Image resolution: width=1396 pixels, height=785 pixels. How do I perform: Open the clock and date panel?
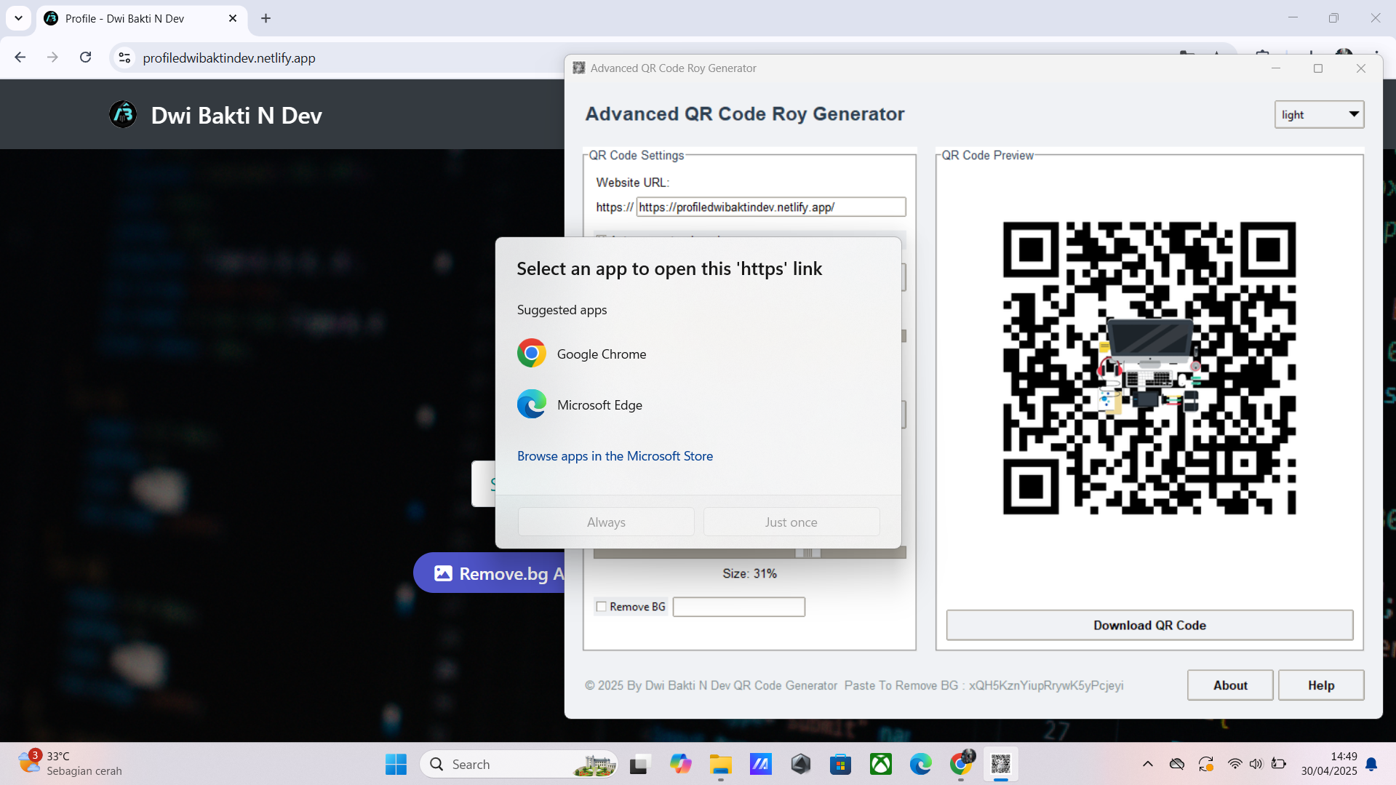click(x=1329, y=764)
